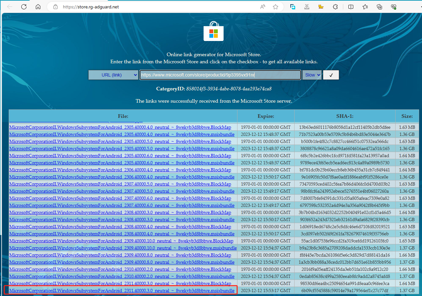Activate the Read Aloud icon in address bar
The image size is (422, 296).
[263, 7]
